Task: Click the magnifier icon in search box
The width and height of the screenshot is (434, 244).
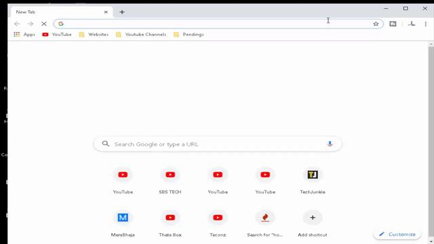Action: tap(106, 144)
